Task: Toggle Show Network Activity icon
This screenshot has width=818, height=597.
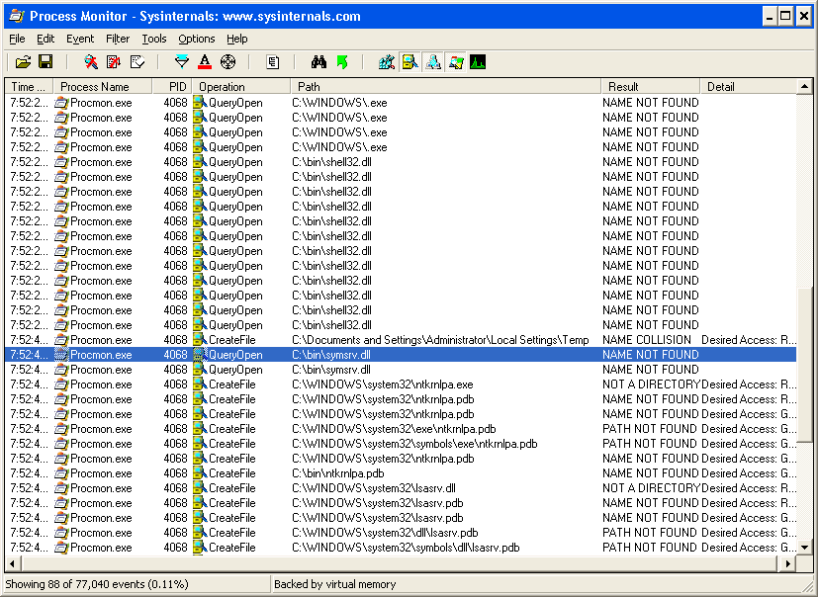Action: click(x=433, y=62)
